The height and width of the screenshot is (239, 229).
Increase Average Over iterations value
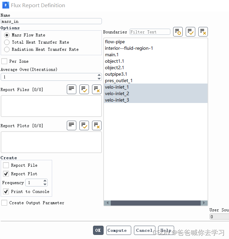coord(99,75)
